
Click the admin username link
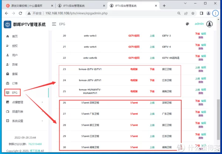click(199, 24)
